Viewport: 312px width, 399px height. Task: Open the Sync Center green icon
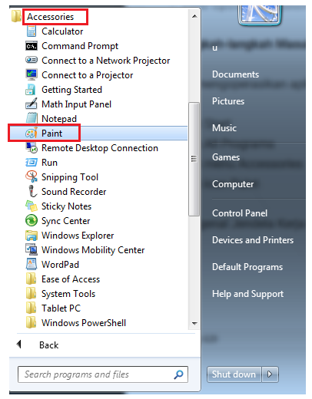32,220
